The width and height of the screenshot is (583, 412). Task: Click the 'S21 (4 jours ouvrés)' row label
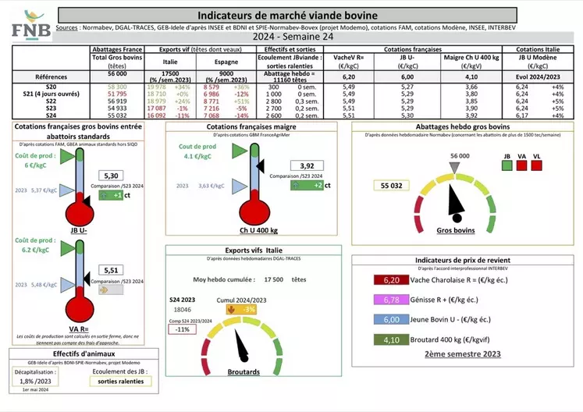pos(51,94)
